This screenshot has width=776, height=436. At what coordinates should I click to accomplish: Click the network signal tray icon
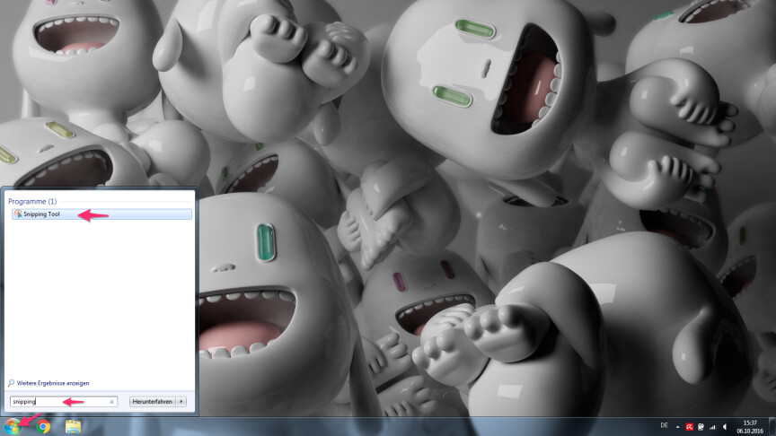(x=711, y=426)
